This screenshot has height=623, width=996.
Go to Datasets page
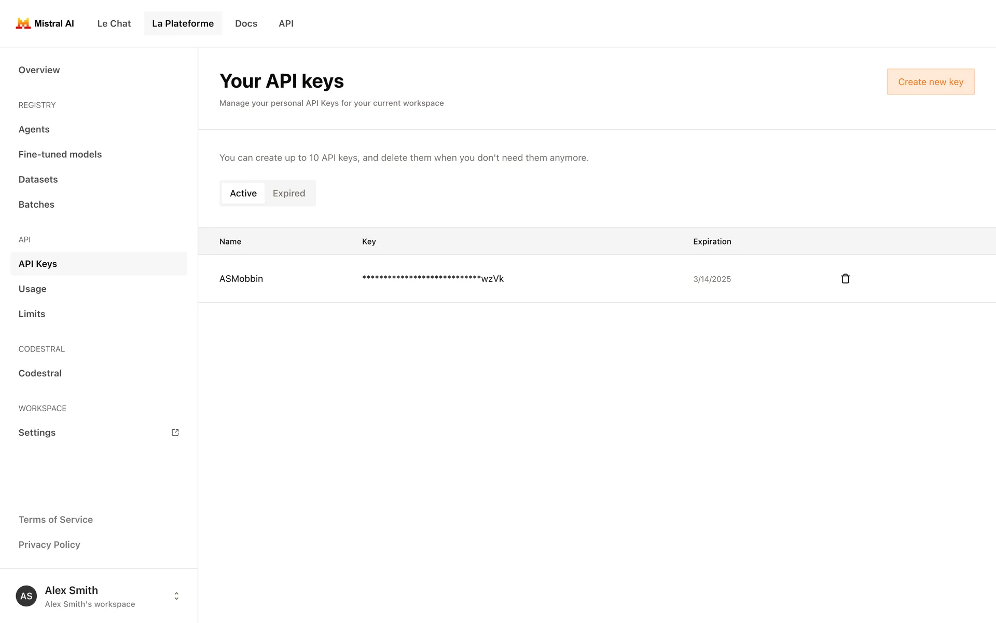[x=38, y=180]
